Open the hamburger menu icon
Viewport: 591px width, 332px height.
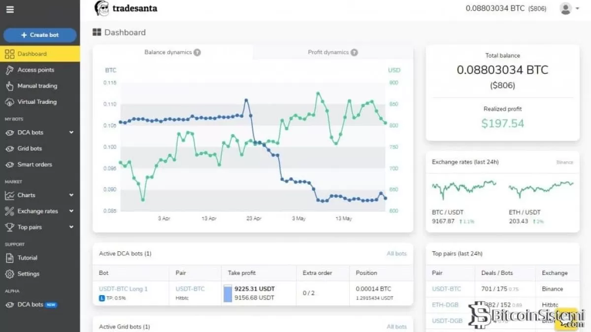[10, 9]
